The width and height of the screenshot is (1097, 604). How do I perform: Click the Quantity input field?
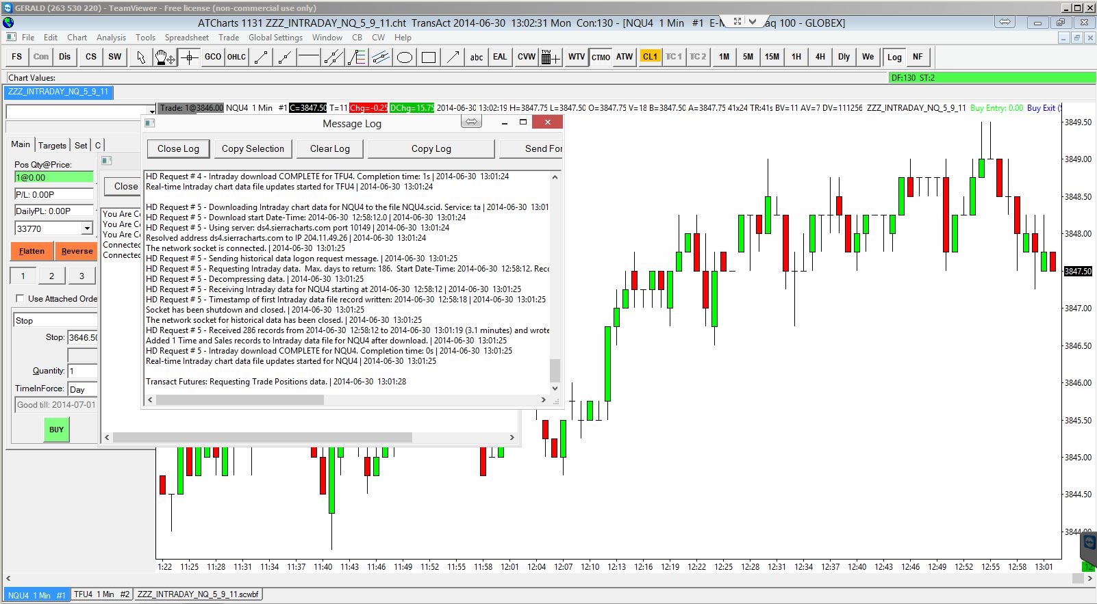pos(82,371)
